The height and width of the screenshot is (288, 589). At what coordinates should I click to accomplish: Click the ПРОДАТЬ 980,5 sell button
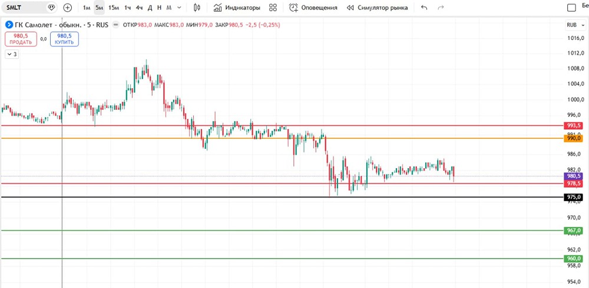click(21, 39)
